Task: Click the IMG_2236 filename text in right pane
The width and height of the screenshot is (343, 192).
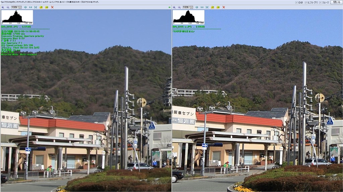Action: (x=182, y=27)
